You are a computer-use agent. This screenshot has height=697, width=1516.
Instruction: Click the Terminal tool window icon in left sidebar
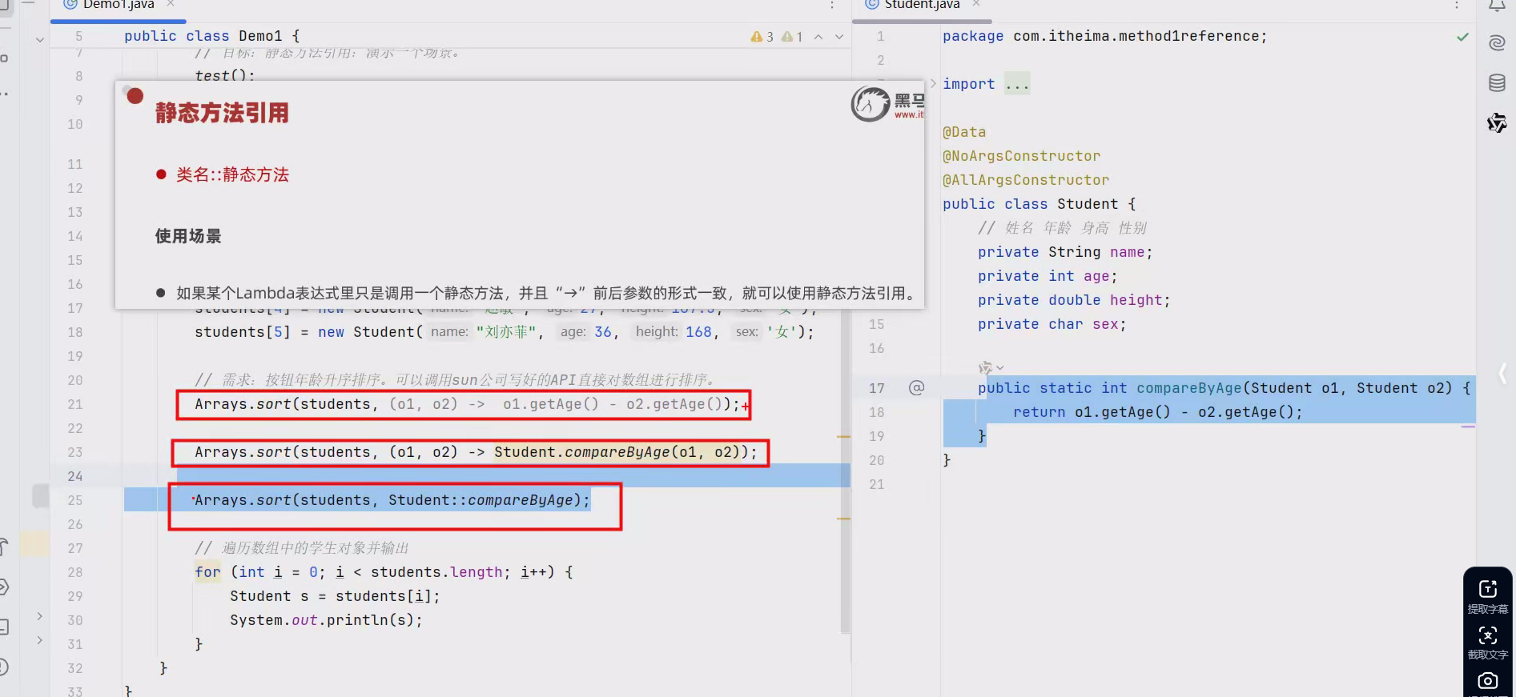tap(3, 627)
